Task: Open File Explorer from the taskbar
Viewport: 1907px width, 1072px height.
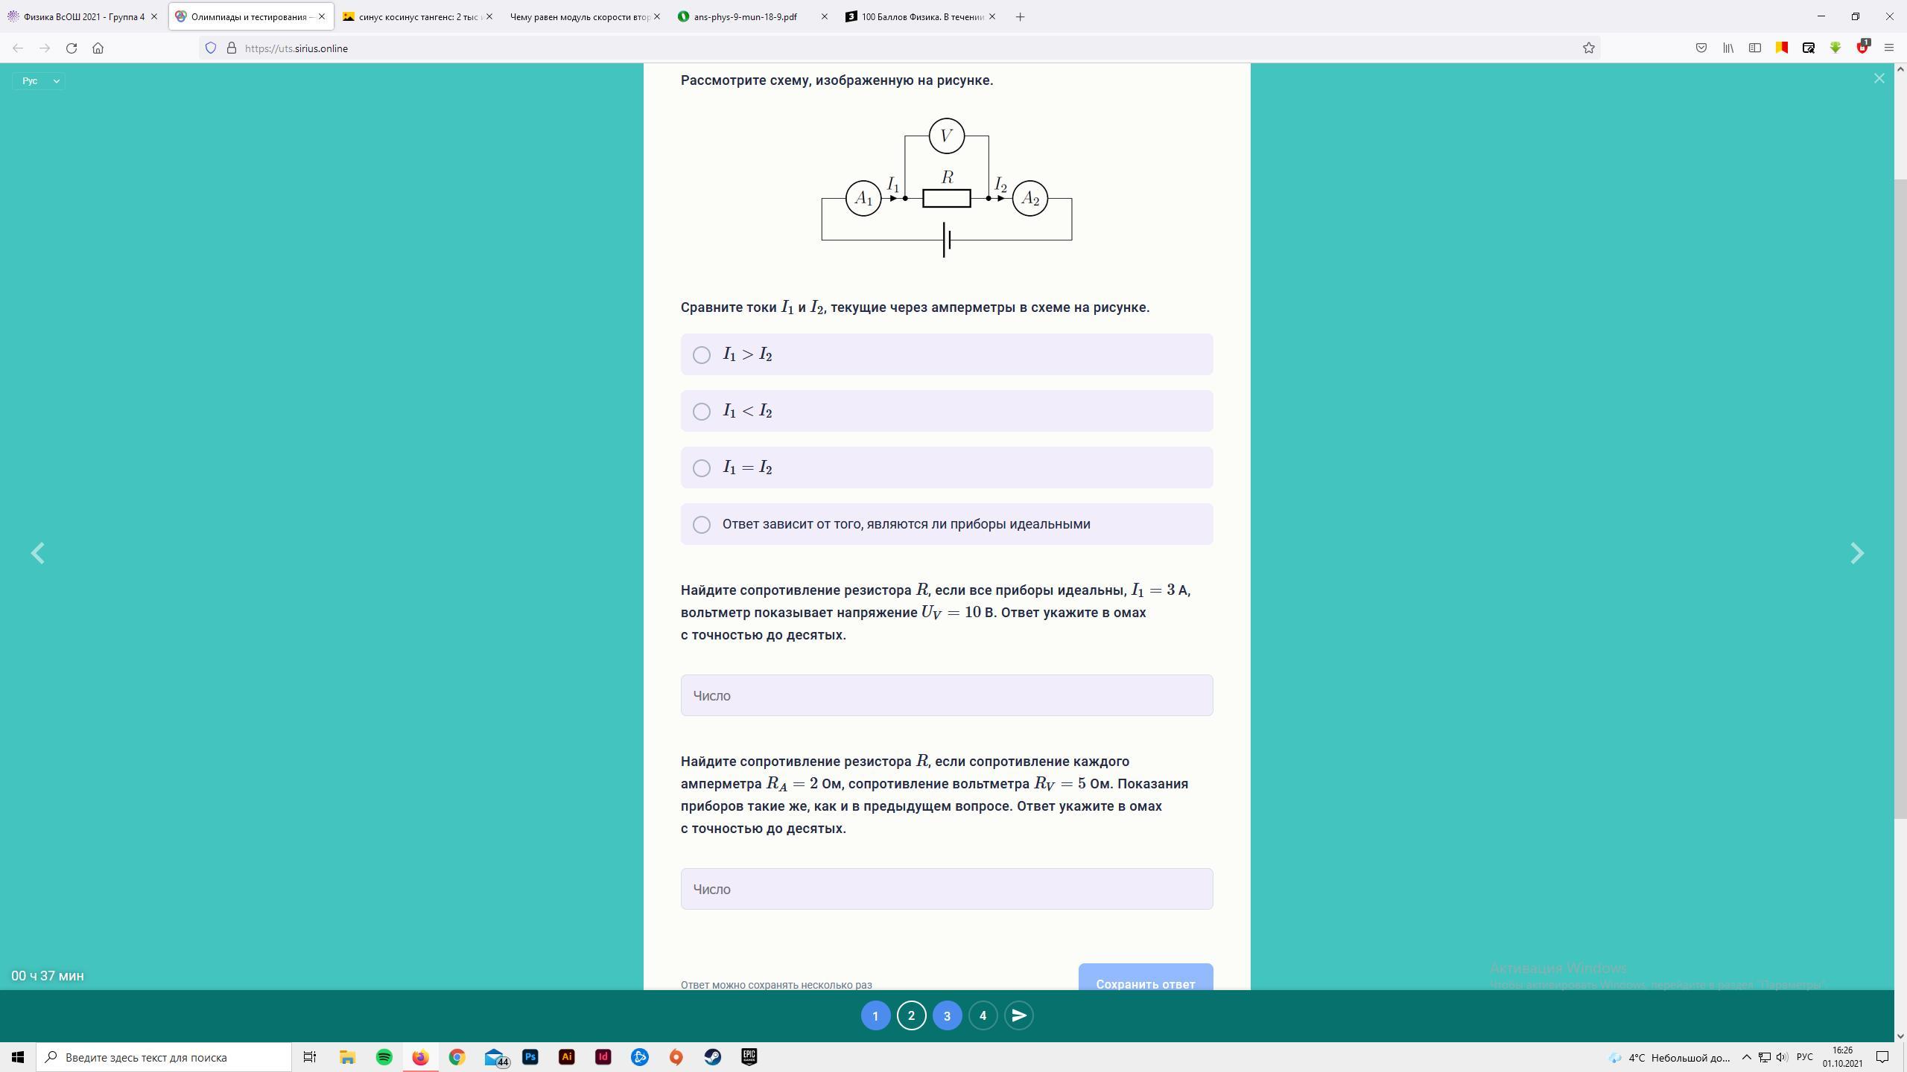Action: point(347,1057)
